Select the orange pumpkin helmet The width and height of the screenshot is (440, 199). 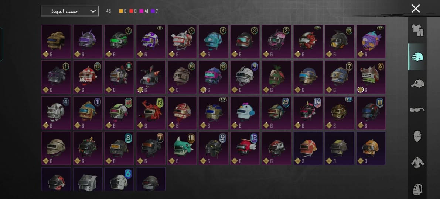tap(371, 149)
